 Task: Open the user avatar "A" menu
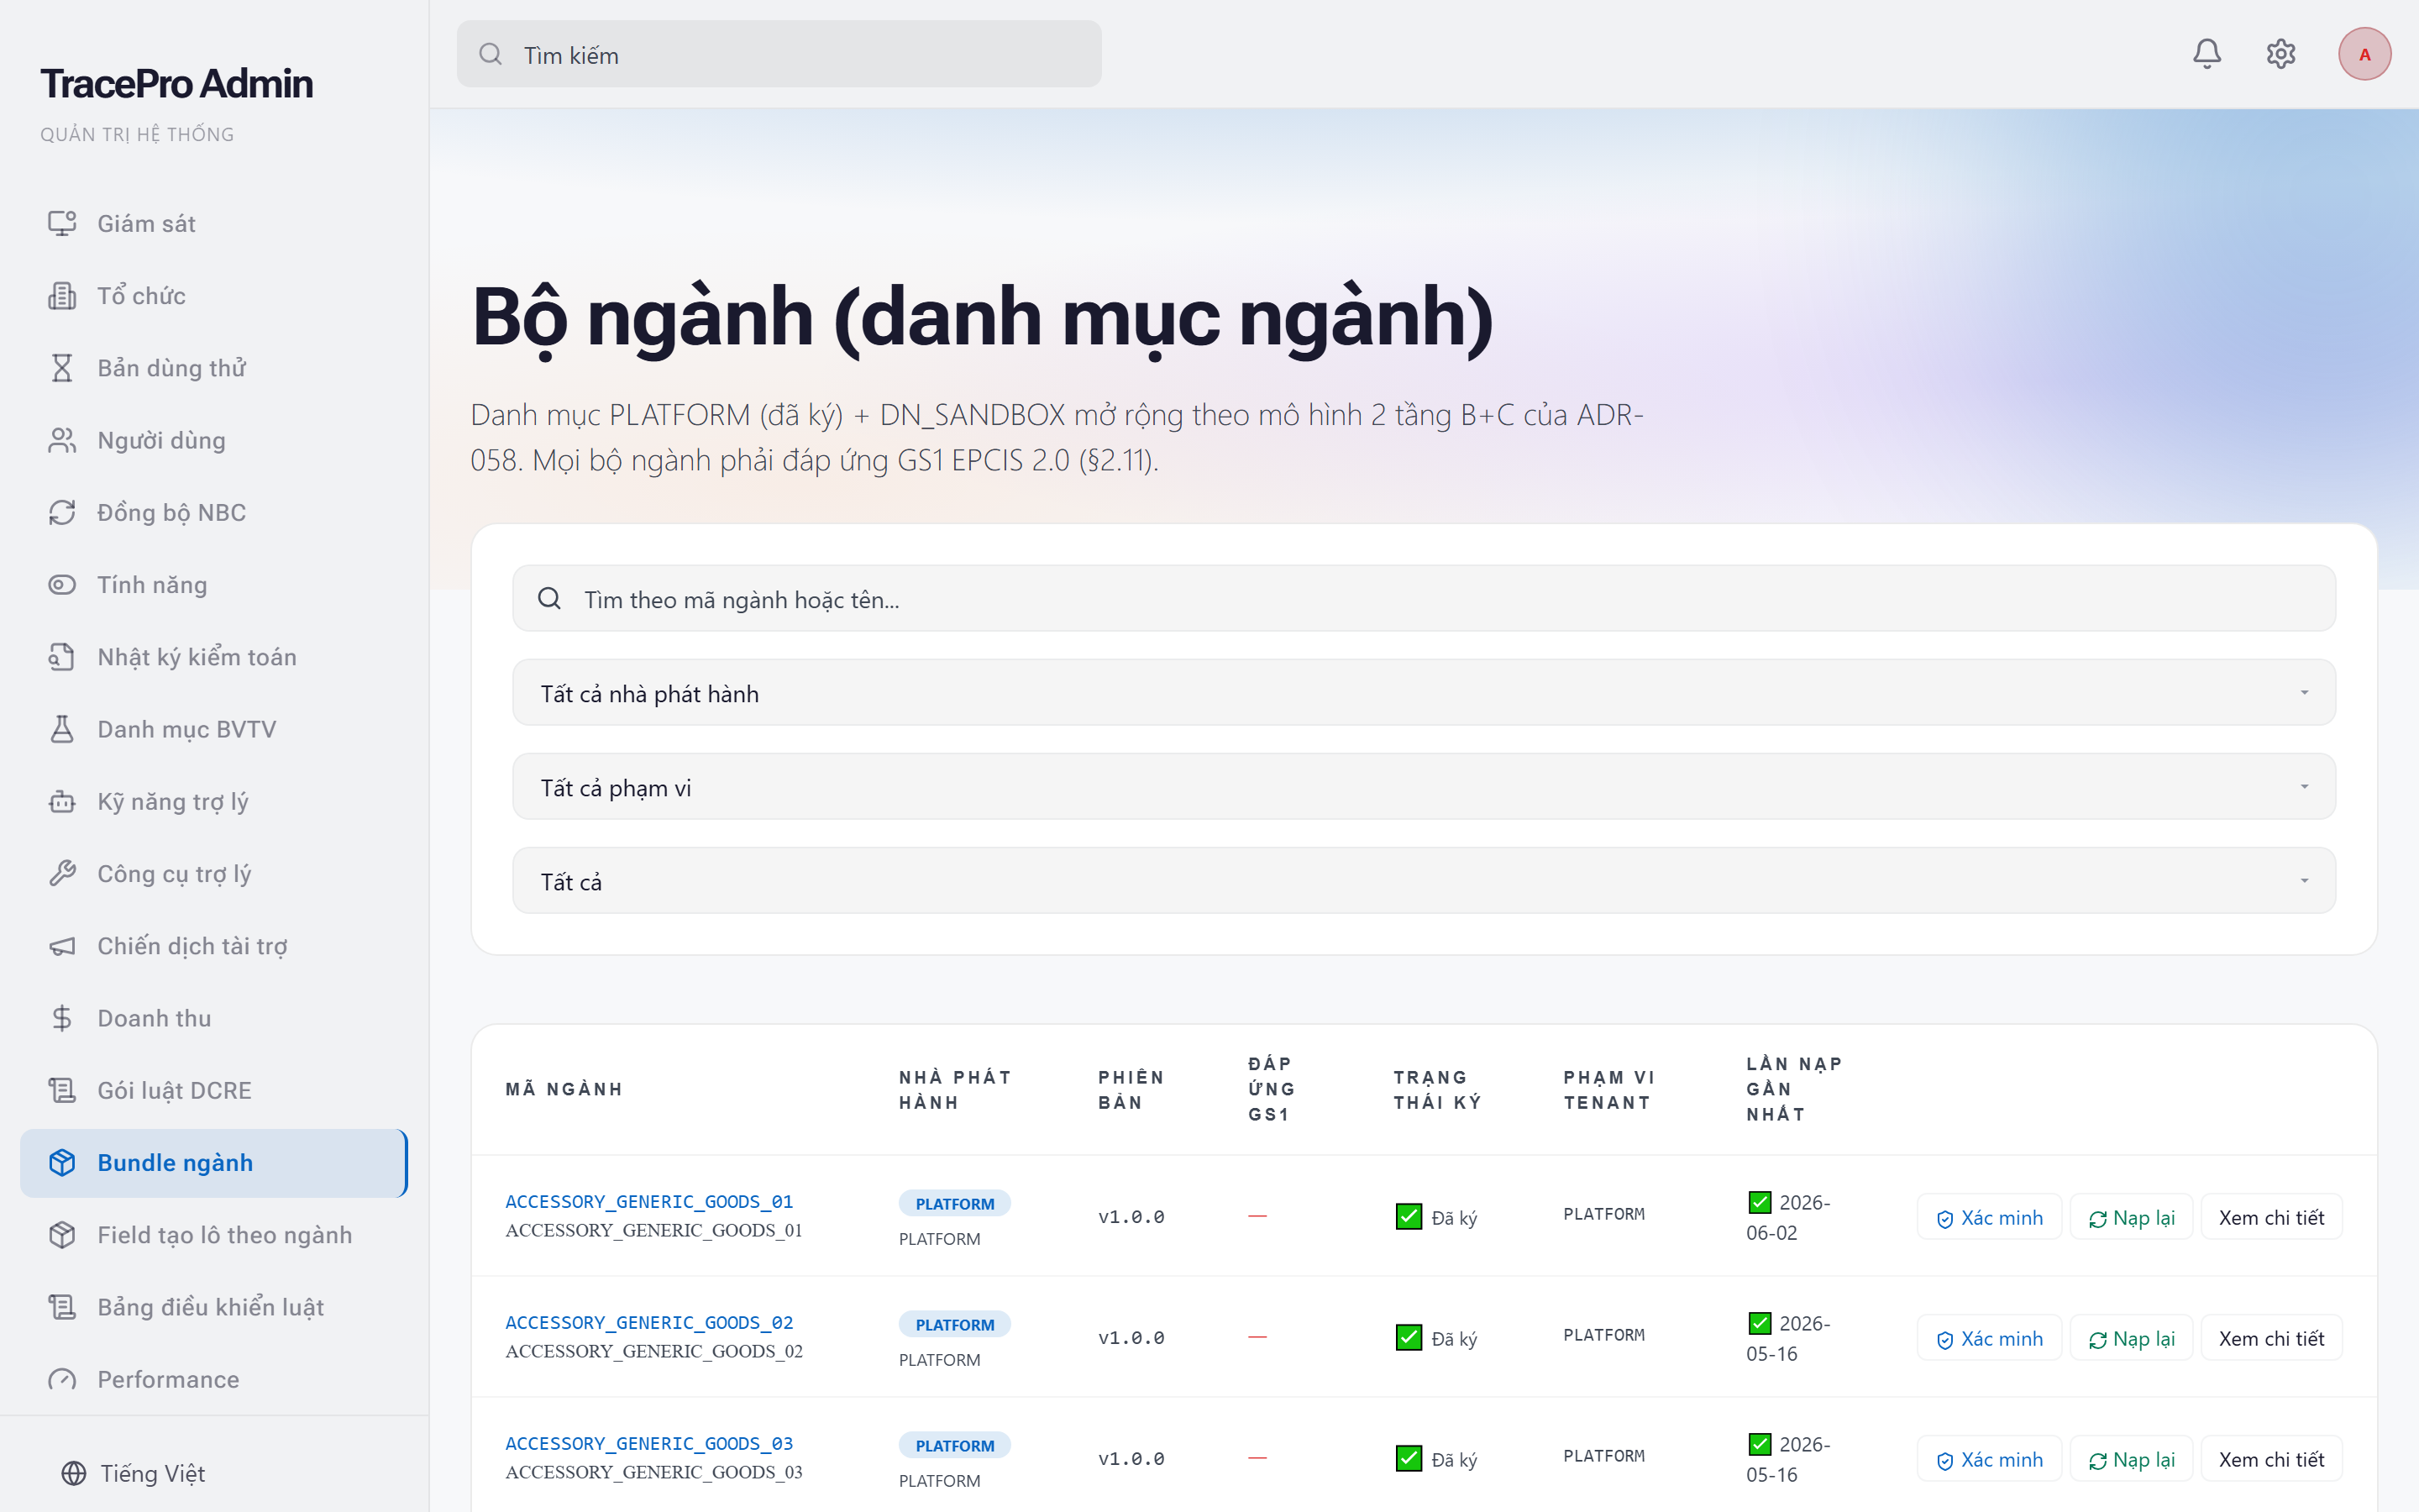pos(2364,54)
